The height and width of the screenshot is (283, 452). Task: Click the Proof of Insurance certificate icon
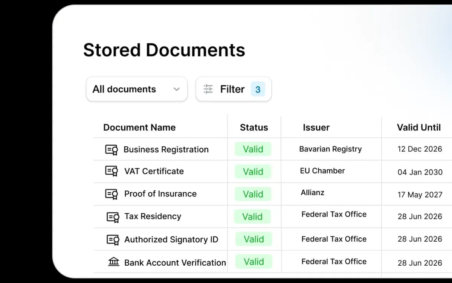point(111,194)
